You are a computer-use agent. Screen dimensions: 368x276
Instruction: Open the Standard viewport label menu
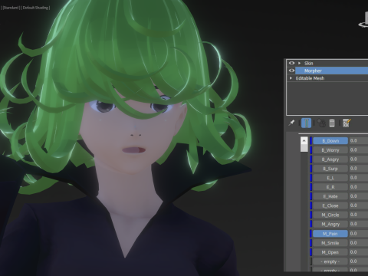(11, 8)
